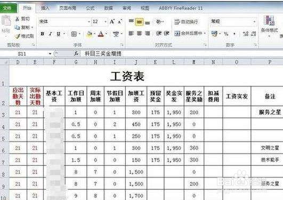Align text right
283x200 pixels.
(147, 34)
